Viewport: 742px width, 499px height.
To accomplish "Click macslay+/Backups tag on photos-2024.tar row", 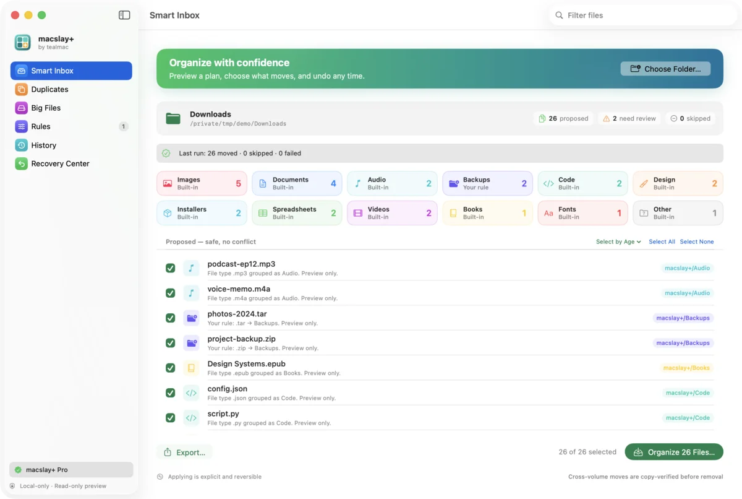I will [x=683, y=318].
